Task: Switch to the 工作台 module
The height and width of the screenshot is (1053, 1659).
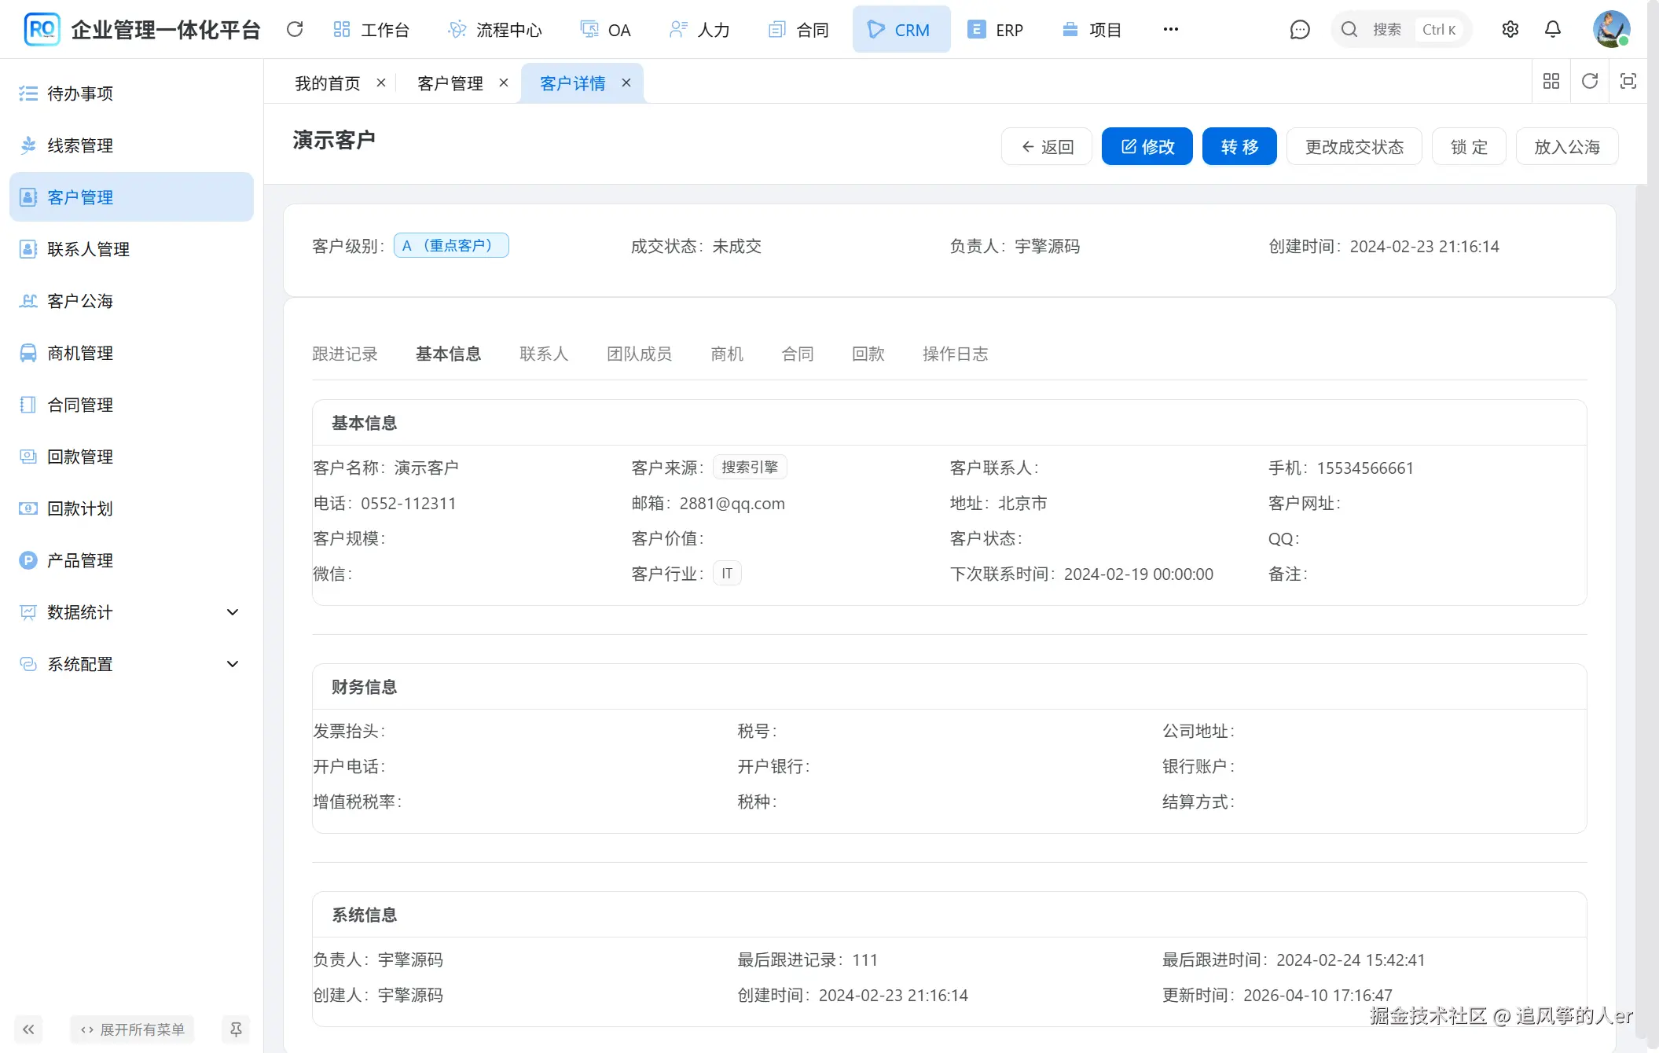Action: (371, 30)
